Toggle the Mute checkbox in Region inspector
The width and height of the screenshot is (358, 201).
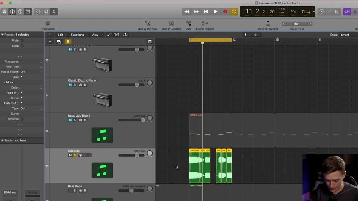(22, 41)
